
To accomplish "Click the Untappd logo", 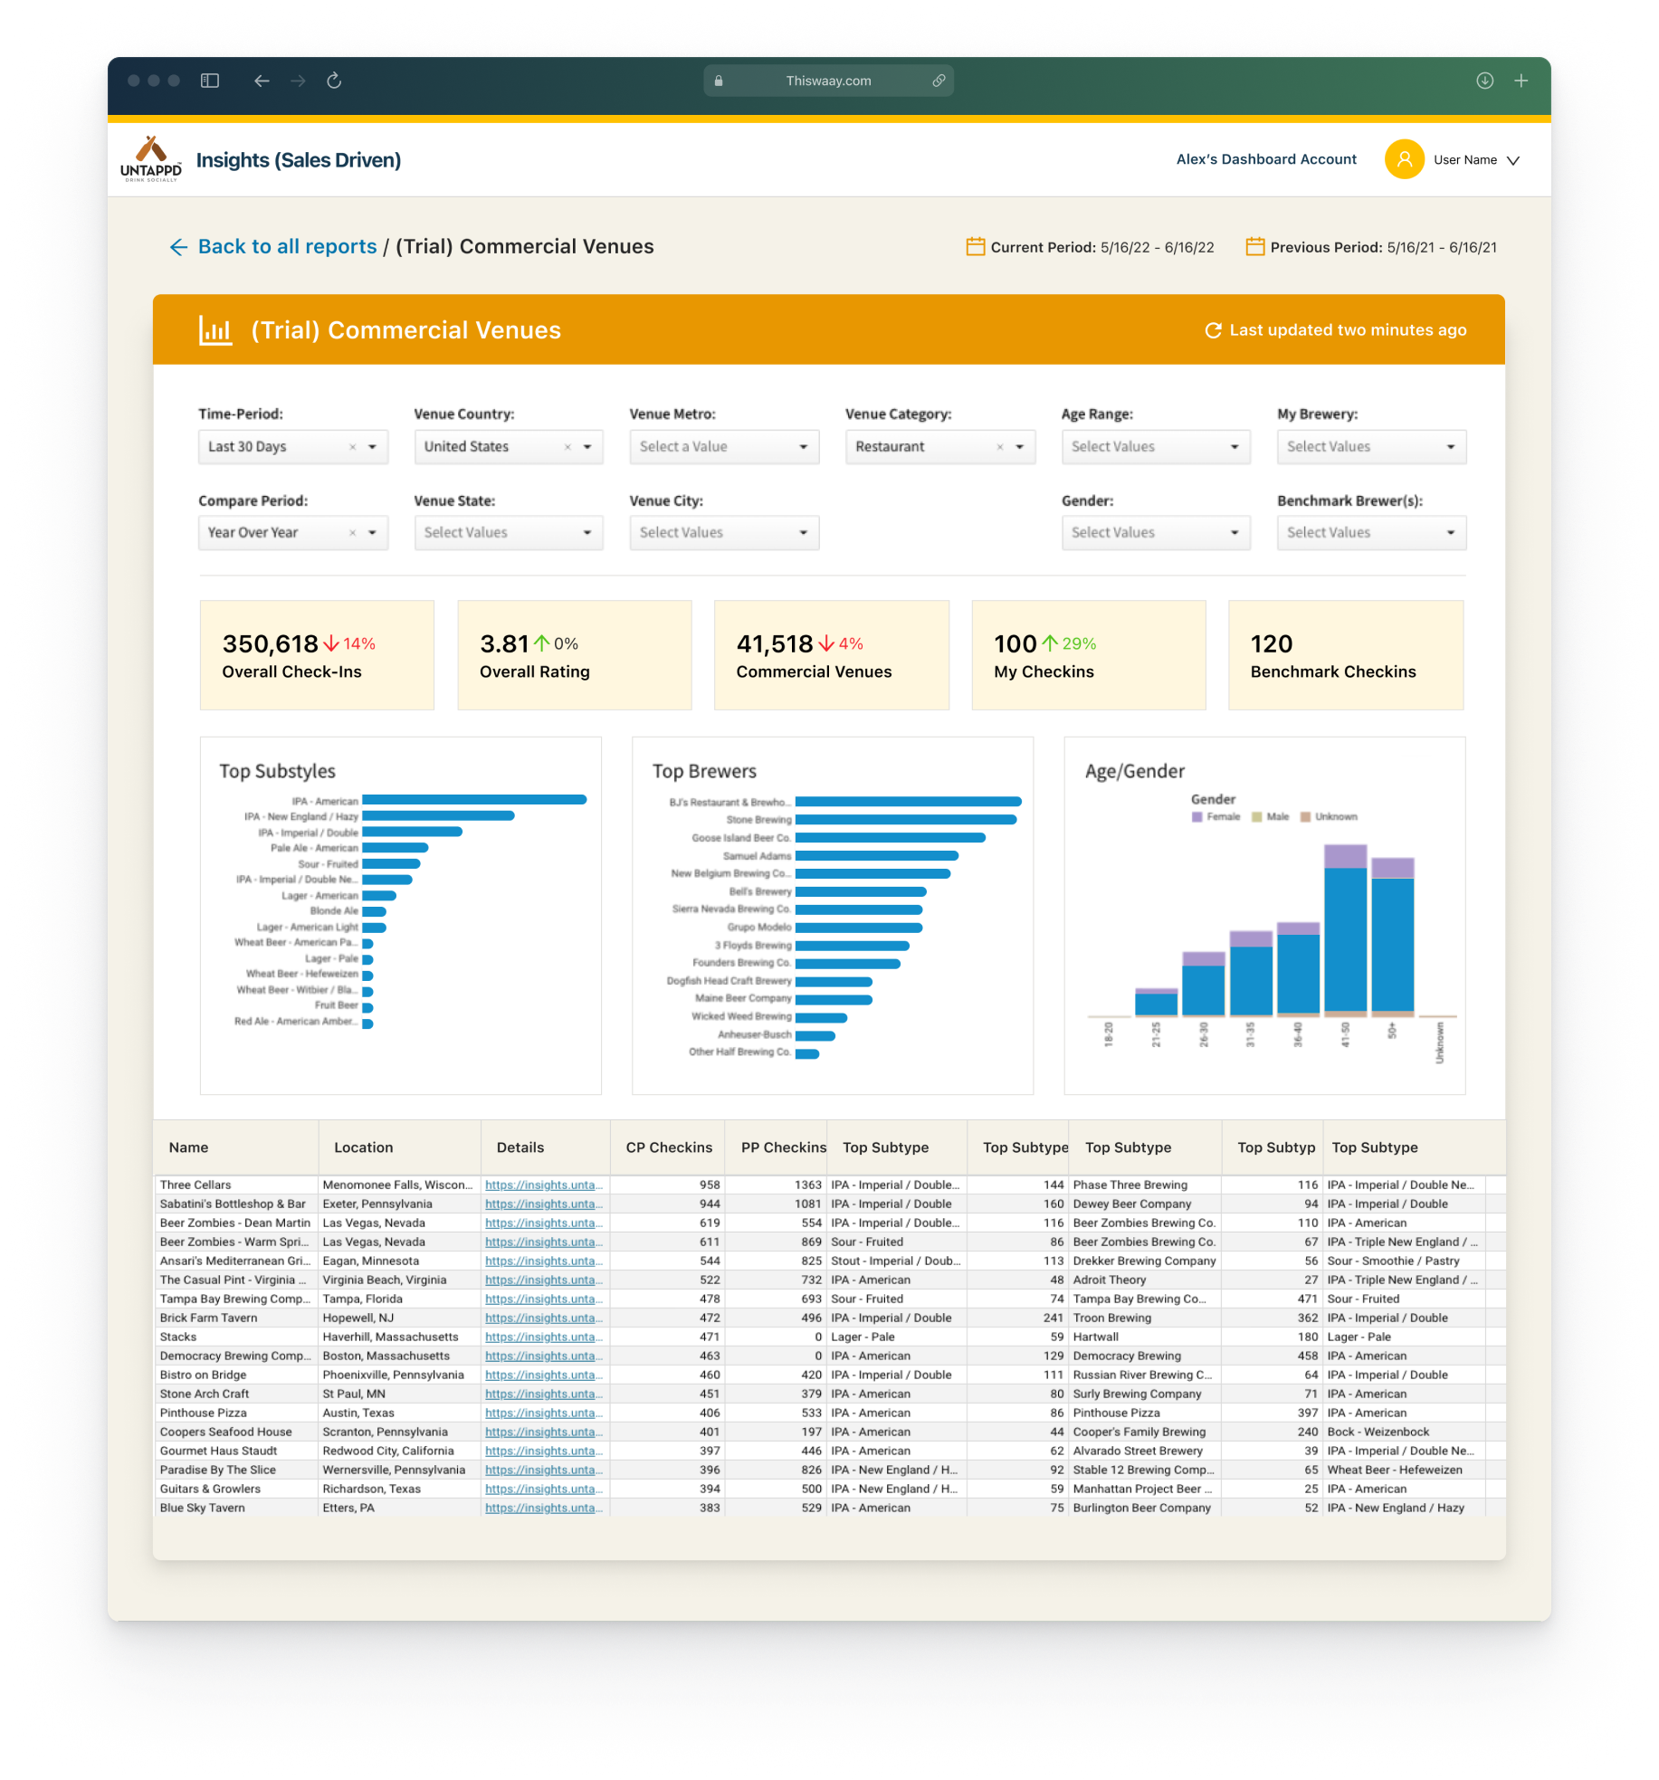I will [x=151, y=159].
